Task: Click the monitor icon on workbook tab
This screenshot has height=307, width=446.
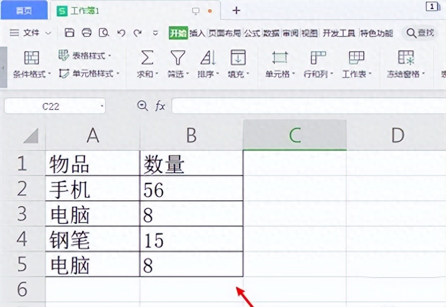Action: coord(196,11)
